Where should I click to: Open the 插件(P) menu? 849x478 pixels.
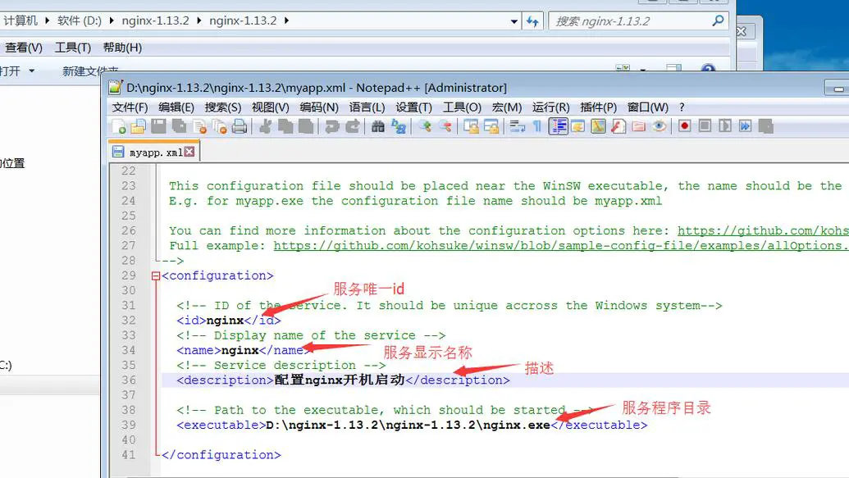click(598, 107)
